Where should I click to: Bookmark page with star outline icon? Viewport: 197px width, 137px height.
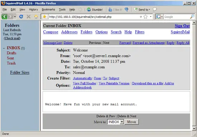[x=145, y=17]
